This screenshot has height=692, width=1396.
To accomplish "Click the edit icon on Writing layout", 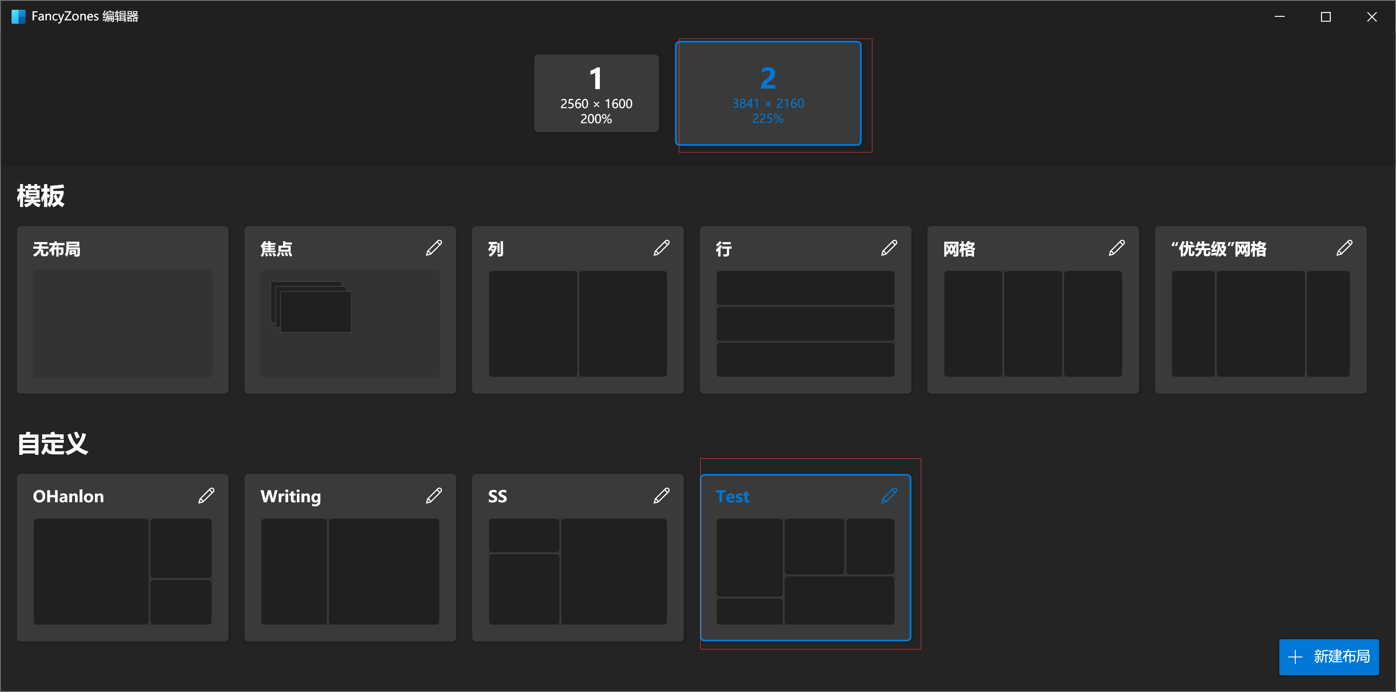I will [434, 497].
